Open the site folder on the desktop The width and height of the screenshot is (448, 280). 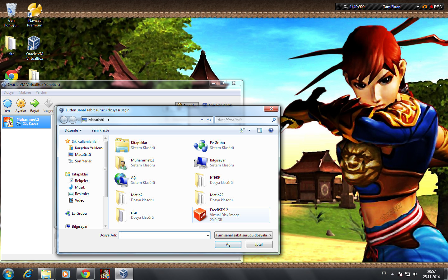coord(11,46)
